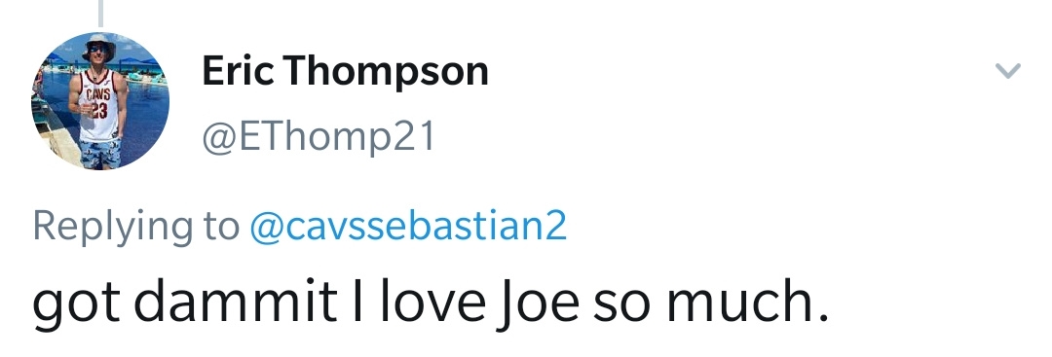Open the tweet by clicking its text body
This screenshot has height=357, width=1052.
click(x=431, y=303)
